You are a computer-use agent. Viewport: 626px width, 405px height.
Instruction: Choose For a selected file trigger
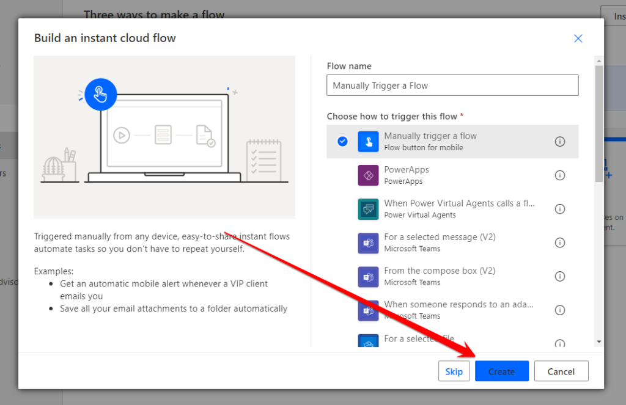[x=452, y=338]
